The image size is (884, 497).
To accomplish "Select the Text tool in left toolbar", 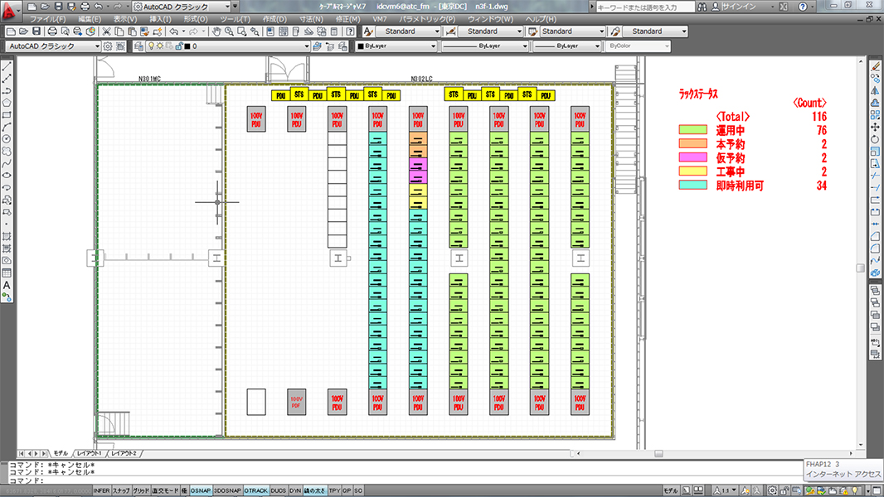I will 7,284.
